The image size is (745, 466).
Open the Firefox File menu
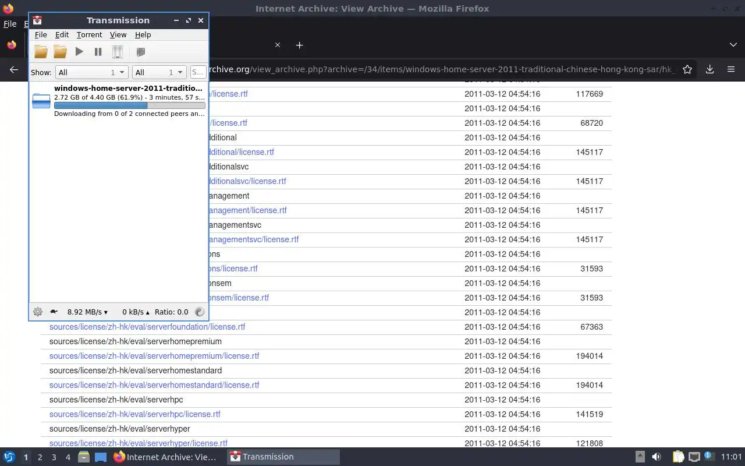10,24
